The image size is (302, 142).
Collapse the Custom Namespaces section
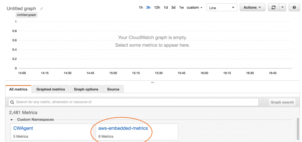pyautogui.click(x=12, y=120)
